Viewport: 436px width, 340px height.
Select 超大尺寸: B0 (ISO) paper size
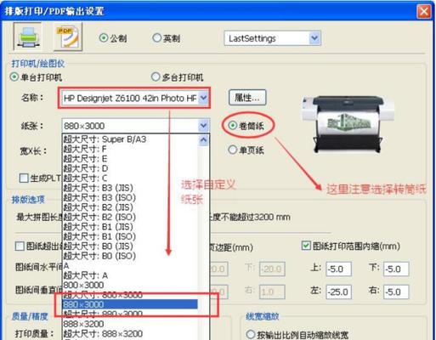[130, 256]
